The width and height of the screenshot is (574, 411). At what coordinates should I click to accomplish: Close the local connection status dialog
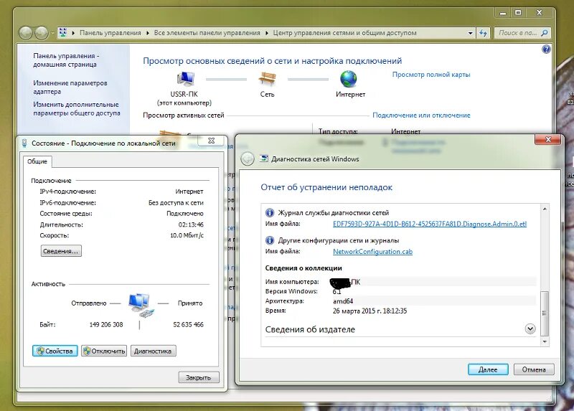click(211, 141)
